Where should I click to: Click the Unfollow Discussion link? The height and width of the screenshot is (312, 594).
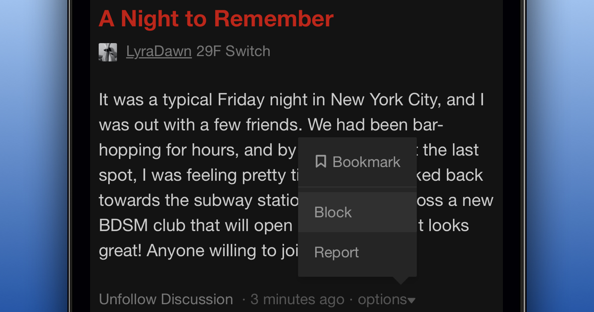166,299
